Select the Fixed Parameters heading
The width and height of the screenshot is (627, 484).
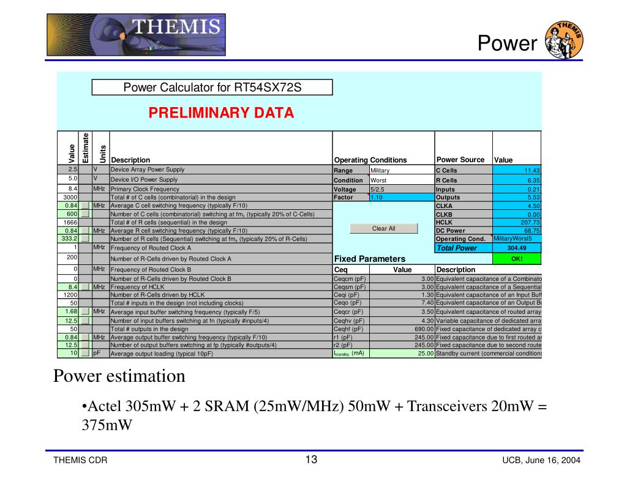pos(369,259)
